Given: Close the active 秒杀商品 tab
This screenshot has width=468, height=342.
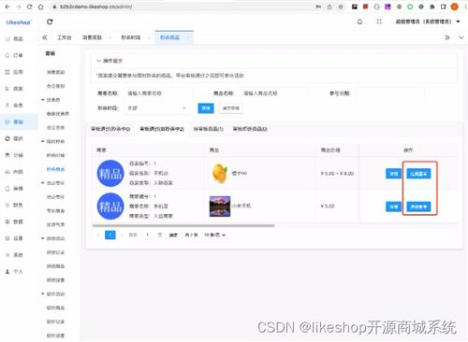Looking at the screenshot, I should pyautogui.click(x=188, y=37).
